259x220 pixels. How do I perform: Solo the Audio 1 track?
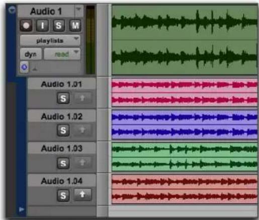(x=59, y=26)
